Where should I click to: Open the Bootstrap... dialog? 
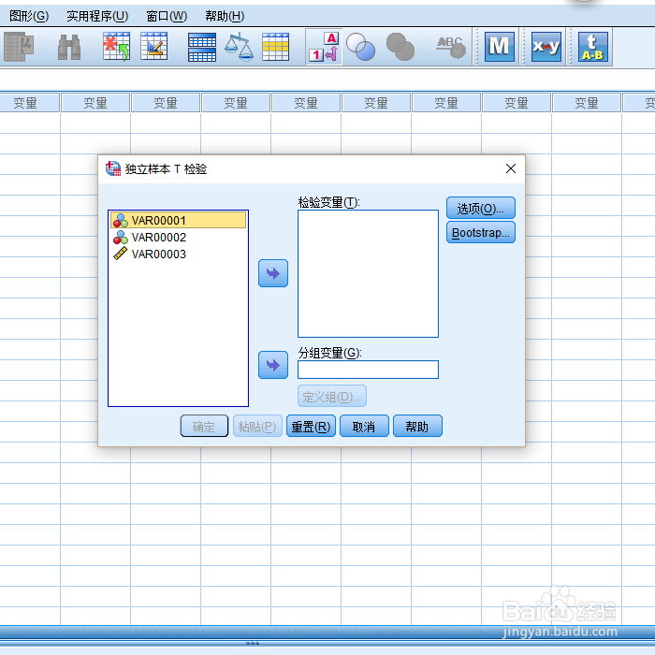[x=481, y=232]
